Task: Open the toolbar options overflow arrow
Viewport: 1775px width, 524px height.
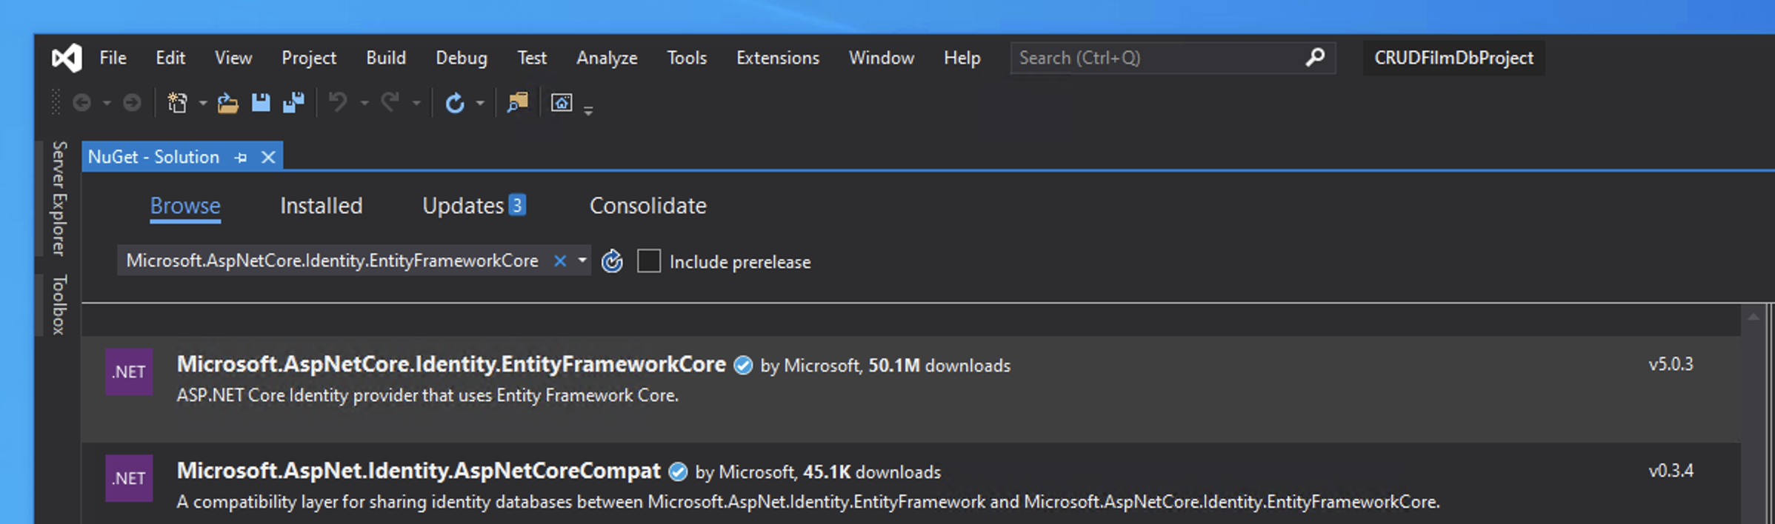Action: tap(588, 111)
